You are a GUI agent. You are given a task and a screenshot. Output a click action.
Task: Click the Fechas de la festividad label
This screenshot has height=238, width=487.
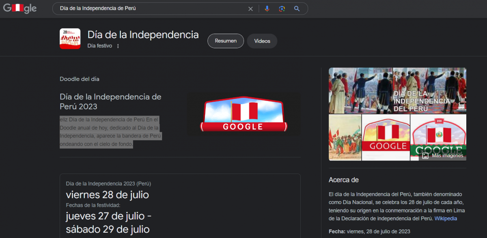pyautogui.click(x=93, y=205)
